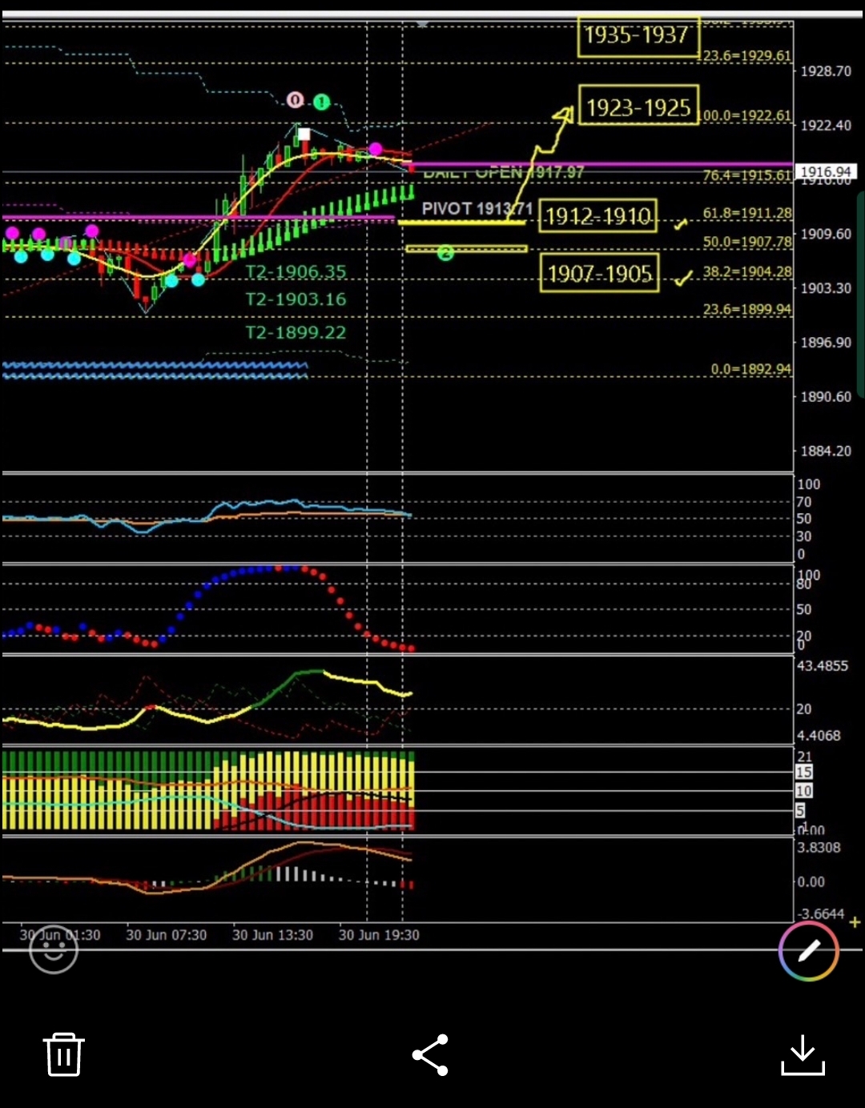Click the 61.8=1911.28 Fibonacci level
865x1108 pixels.
click(746, 213)
